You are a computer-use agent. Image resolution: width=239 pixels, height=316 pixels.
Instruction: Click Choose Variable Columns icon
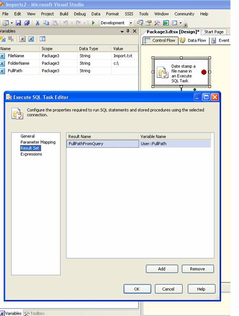tap(42, 39)
